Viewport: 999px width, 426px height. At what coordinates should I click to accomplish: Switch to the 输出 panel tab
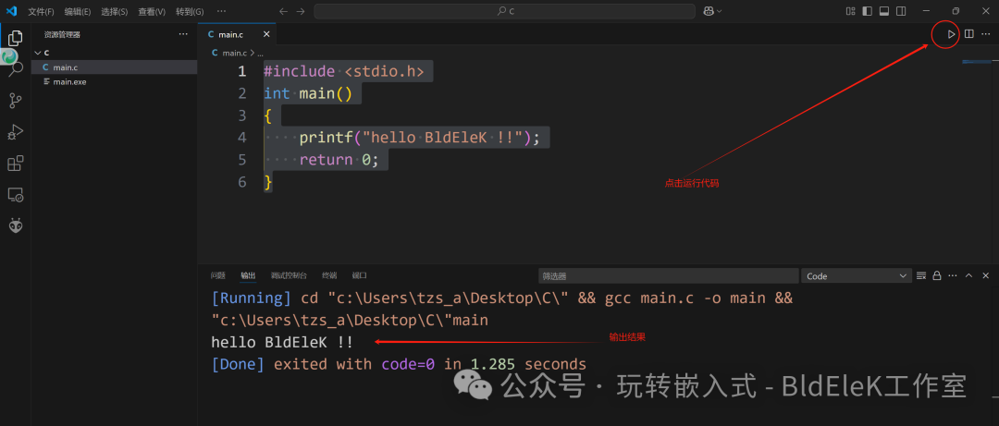[x=248, y=275]
